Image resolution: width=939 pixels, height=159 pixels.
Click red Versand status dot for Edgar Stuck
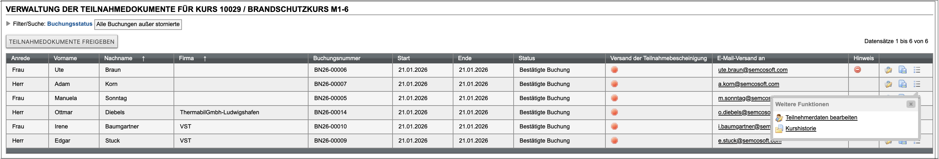(614, 140)
